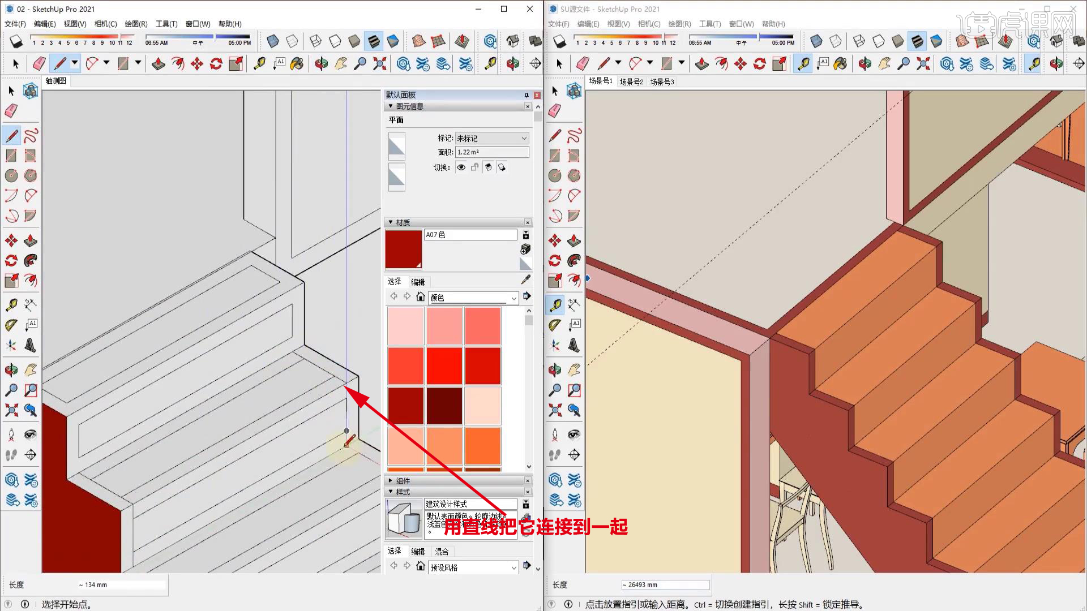The image size is (1087, 611).
Task: Open the line tool dropdown arrow in left toolbar
Action: 75,63
